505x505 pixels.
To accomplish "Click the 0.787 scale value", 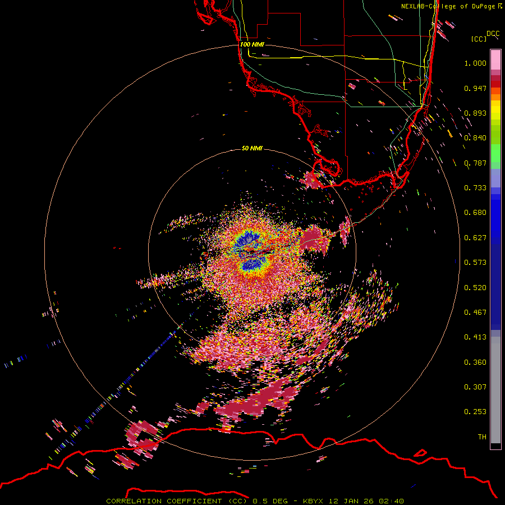I will 475,163.
